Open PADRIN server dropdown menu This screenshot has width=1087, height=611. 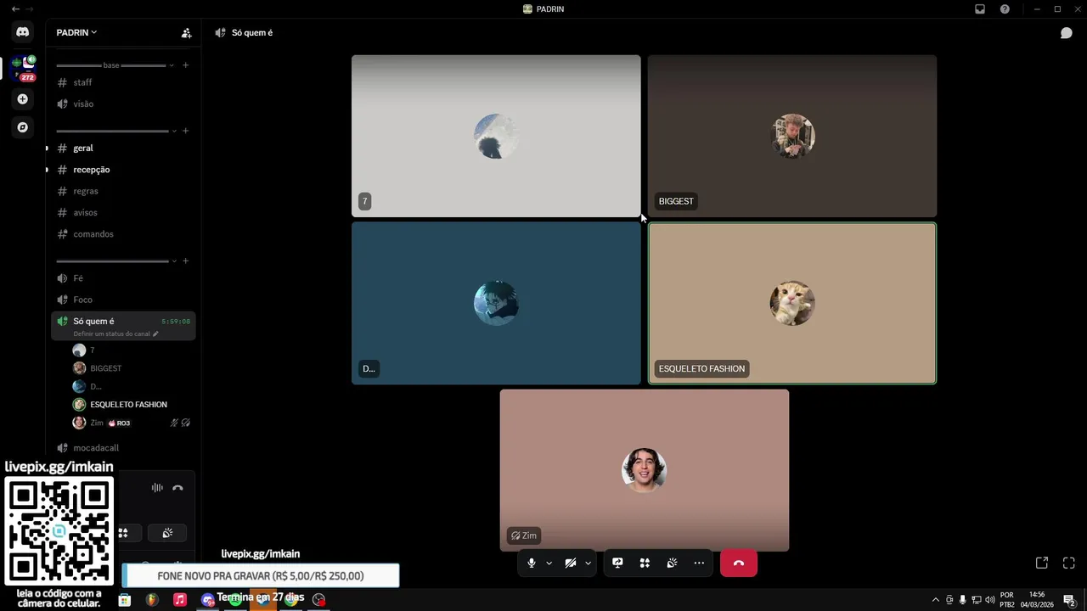click(x=76, y=33)
